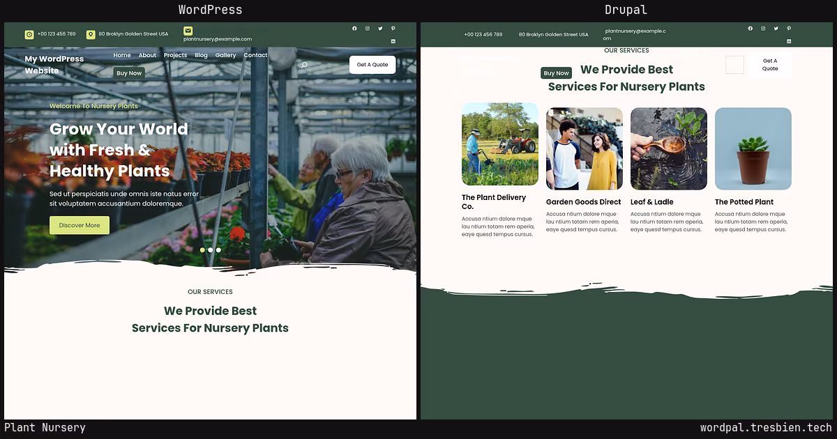
Task: Open the Contact menu item in WordPress nav
Action: [x=255, y=55]
